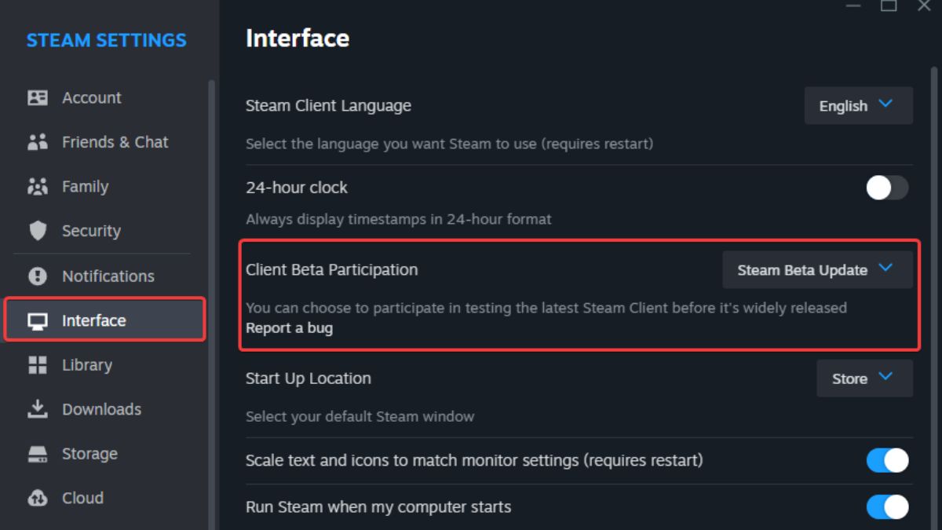Select the Account icon in sidebar
This screenshot has height=530, width=942.
pos(37,97)
